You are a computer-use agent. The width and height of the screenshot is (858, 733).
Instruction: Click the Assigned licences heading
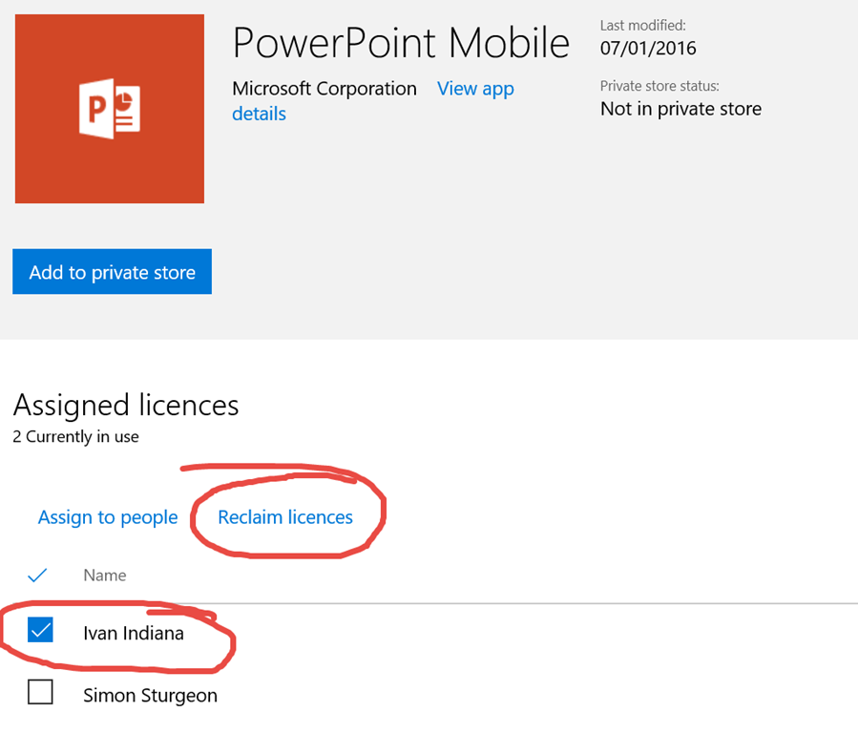pyautogui.click(x=126, y=405)
